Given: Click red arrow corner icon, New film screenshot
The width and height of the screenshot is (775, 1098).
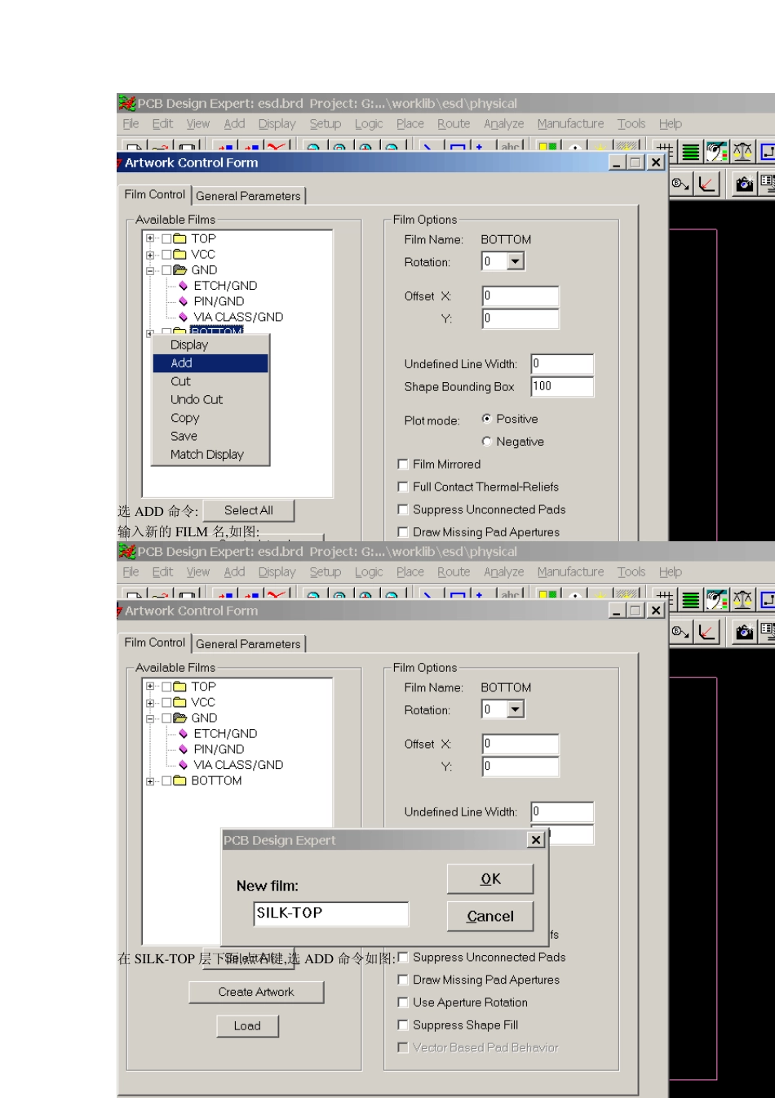Looking at the screenshot, I should point(706,632).
